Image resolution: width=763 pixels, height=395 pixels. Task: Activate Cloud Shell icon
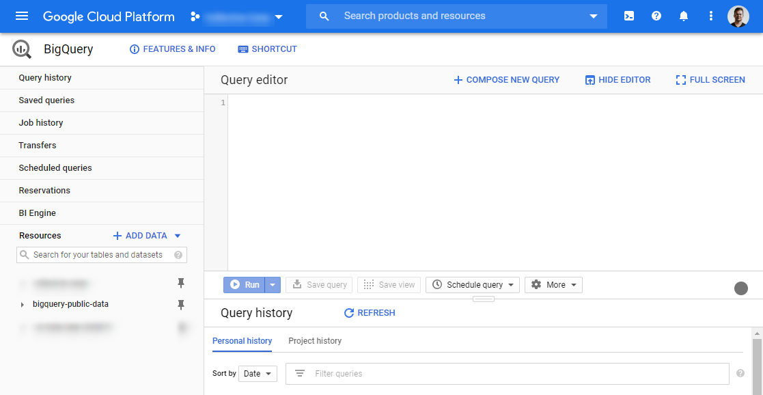point(628,16)
